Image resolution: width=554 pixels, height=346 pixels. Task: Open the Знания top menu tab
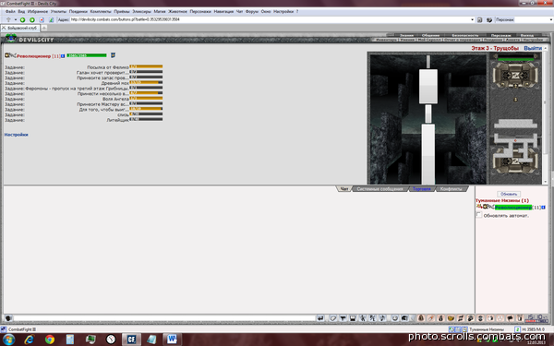tap(406, 35)
